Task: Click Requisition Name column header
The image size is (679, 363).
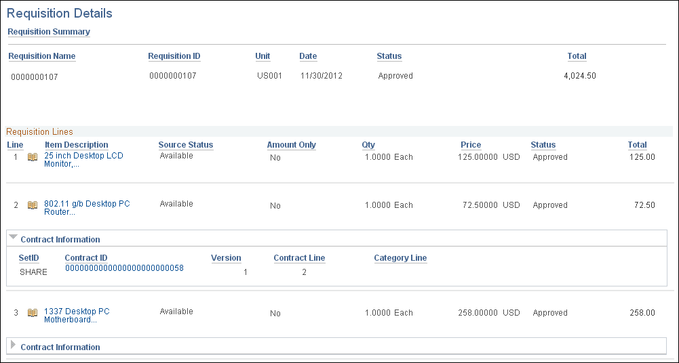Action: coord(42,56)
